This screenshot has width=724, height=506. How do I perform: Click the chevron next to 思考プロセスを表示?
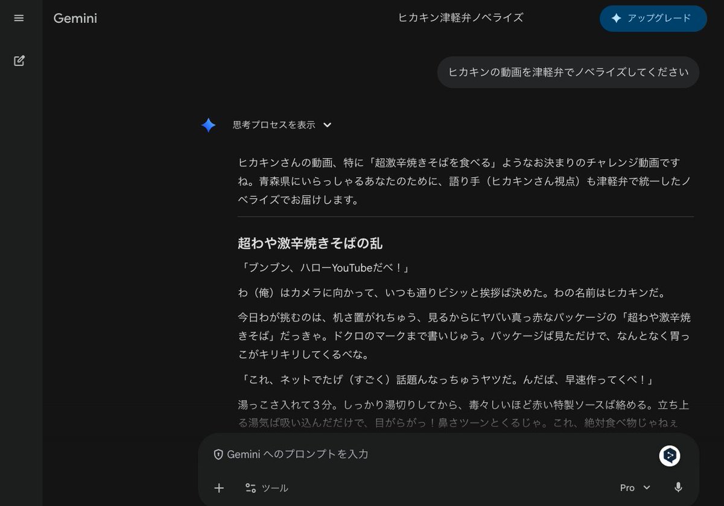pos(327,125)
